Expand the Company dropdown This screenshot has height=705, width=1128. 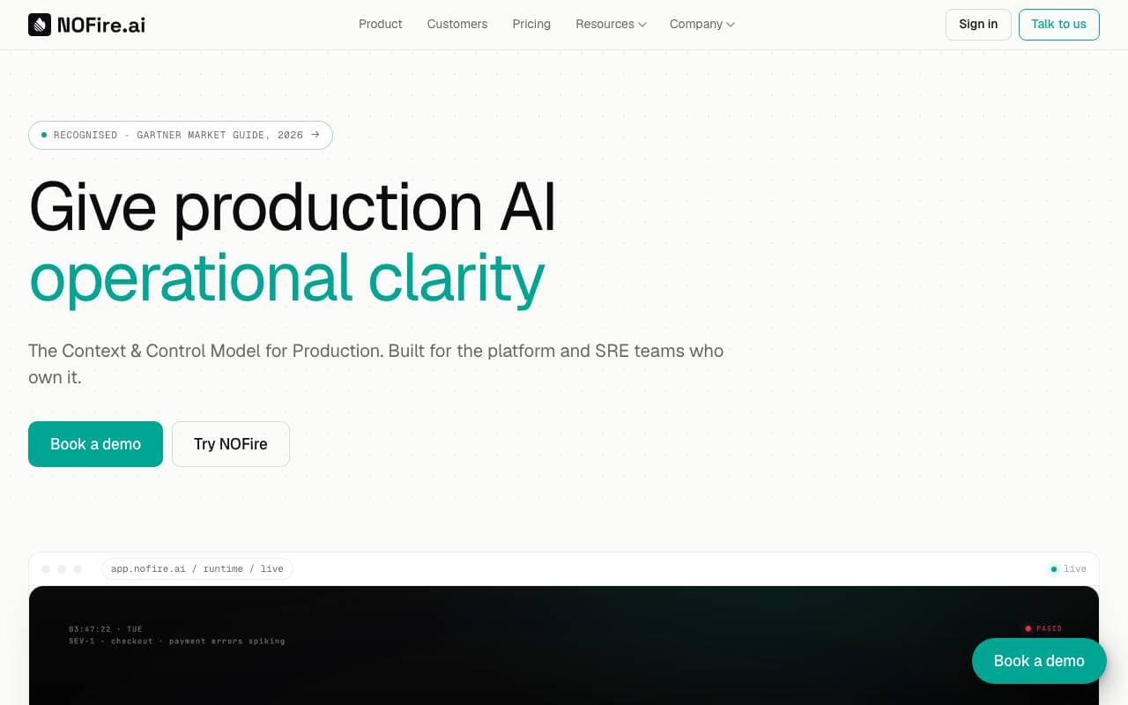click(702, 24)
